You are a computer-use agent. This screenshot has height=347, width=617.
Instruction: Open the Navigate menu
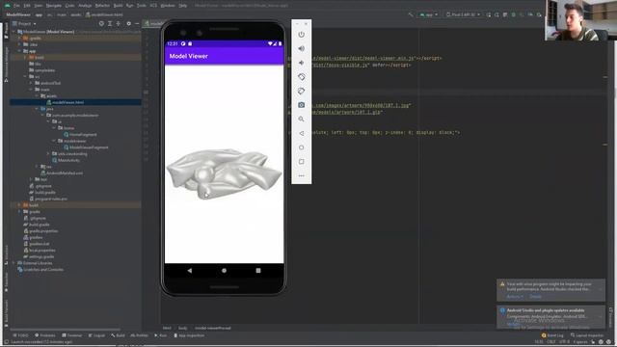point(54,6)
